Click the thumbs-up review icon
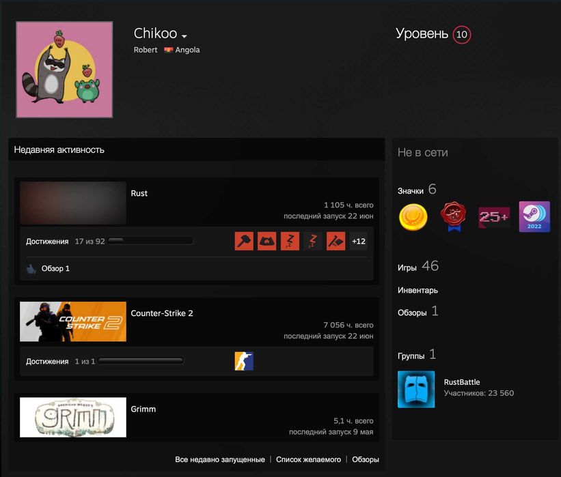Viewport: 561px width, 477px height. click(31, 269)
